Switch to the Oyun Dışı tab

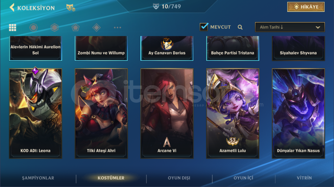point(179,178)
